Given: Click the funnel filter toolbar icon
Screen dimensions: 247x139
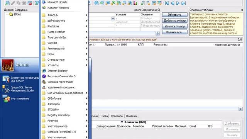Looking at the screenshot, I should point(37,3).
